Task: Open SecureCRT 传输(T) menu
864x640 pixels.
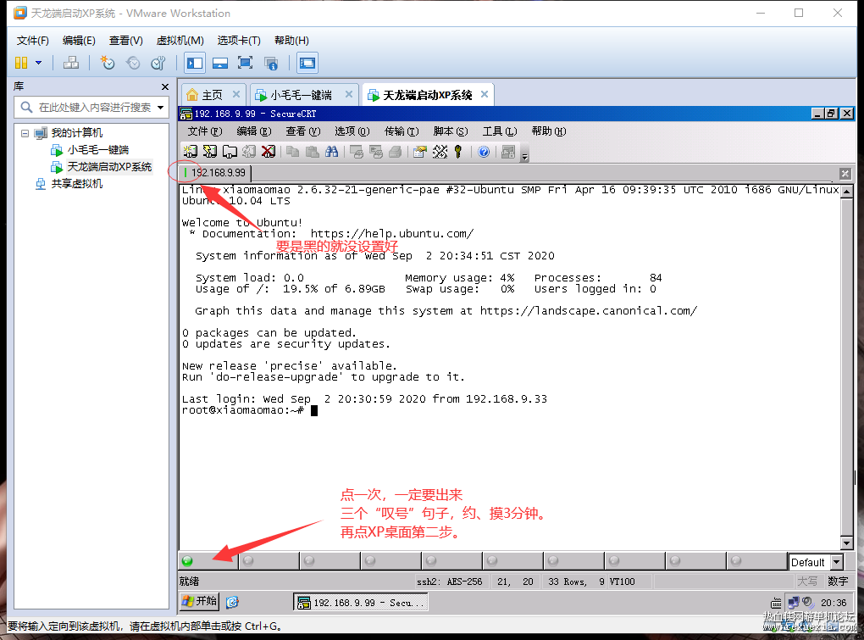Action: pos(402,131)
